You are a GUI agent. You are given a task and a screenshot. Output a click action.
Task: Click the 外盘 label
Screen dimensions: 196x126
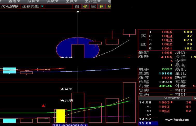[180, 86]
